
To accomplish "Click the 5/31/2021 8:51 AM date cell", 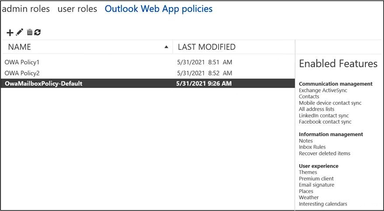I will tap(205, 62).
